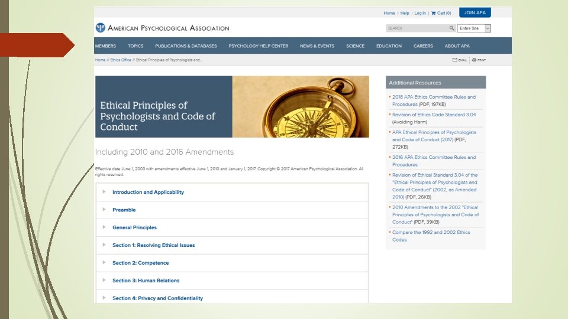The width and height of the screenshot is (568, 319).
Task: Open General Principles section
Action: [134, 227]
